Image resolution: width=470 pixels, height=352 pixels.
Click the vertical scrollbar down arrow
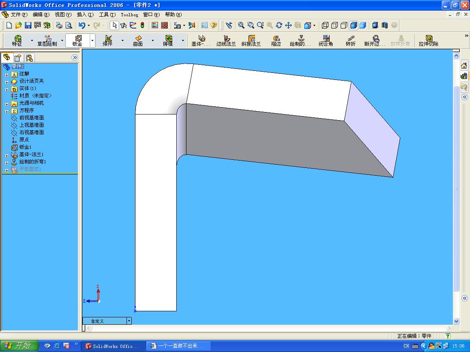456,321
